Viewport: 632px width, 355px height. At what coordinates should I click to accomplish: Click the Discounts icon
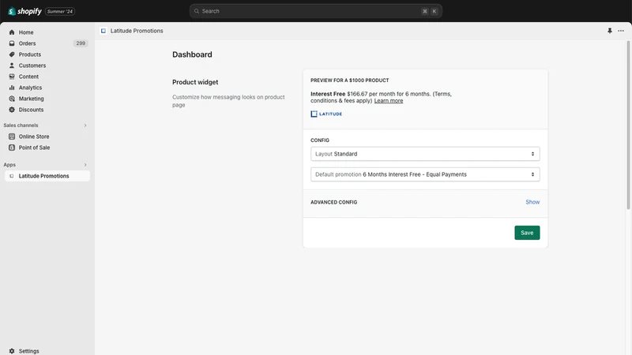12,110
